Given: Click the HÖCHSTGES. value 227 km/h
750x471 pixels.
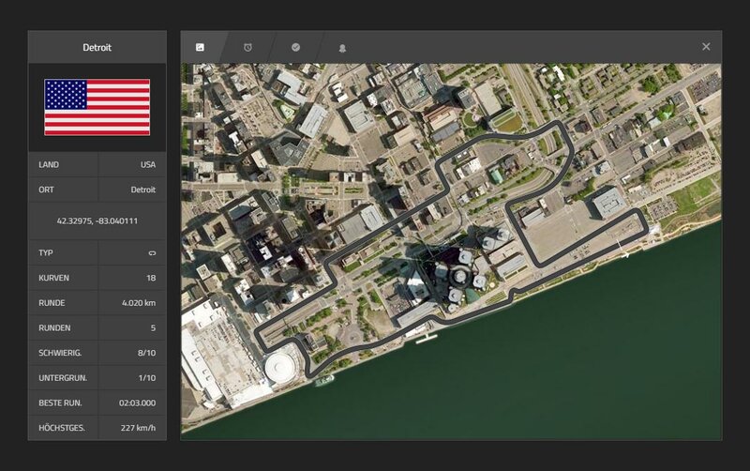Looking at the screenshot, I should (138, 428).
